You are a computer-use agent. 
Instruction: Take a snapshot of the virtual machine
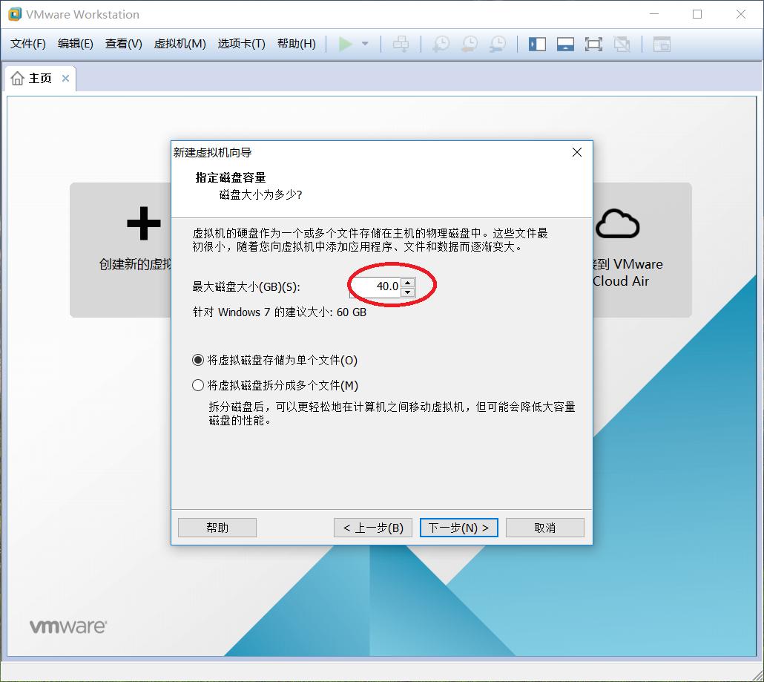click(x=439, y=44)
